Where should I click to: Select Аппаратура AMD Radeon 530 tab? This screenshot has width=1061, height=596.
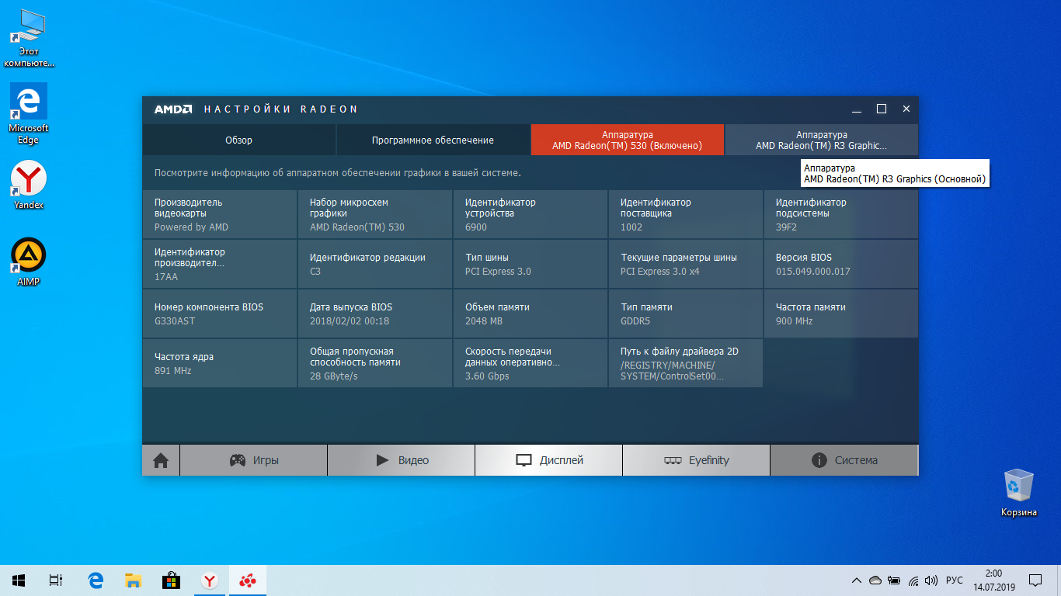627,140
